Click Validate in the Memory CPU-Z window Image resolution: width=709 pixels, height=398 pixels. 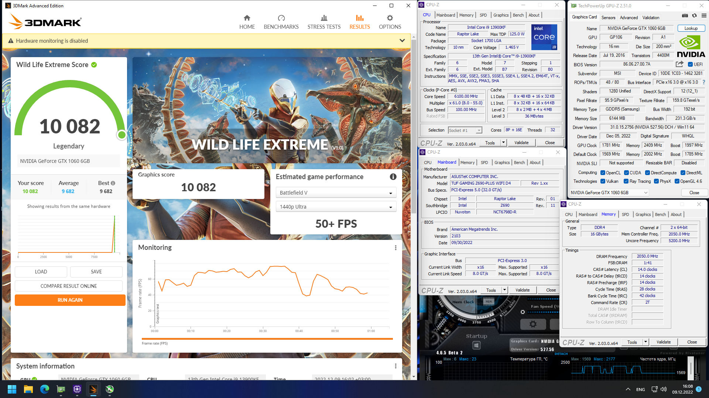(x=663, y=342)
